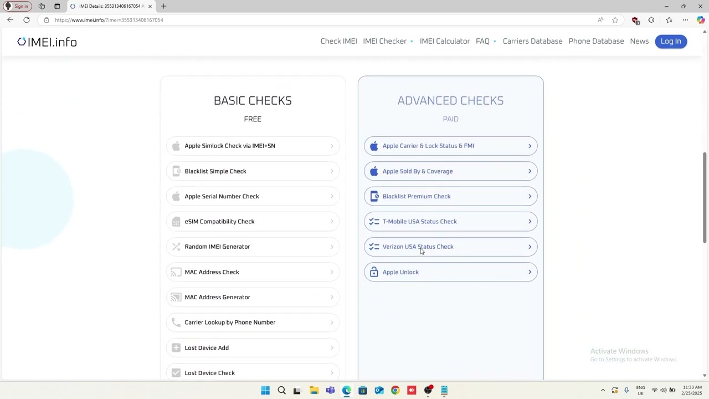Click arrow on Blacklist Simple Check row
This screenshot has width=709, height=399.
[332, 171]
